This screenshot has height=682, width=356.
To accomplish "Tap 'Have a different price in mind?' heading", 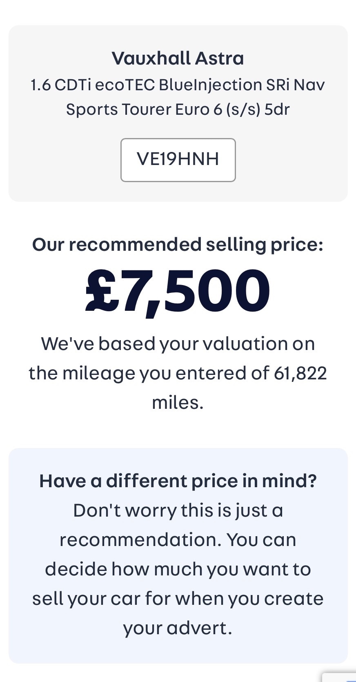I will click(178, 481).
